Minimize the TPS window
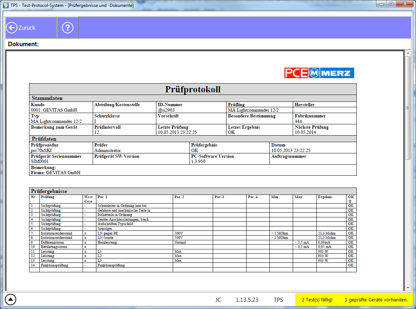 [381, 4]
